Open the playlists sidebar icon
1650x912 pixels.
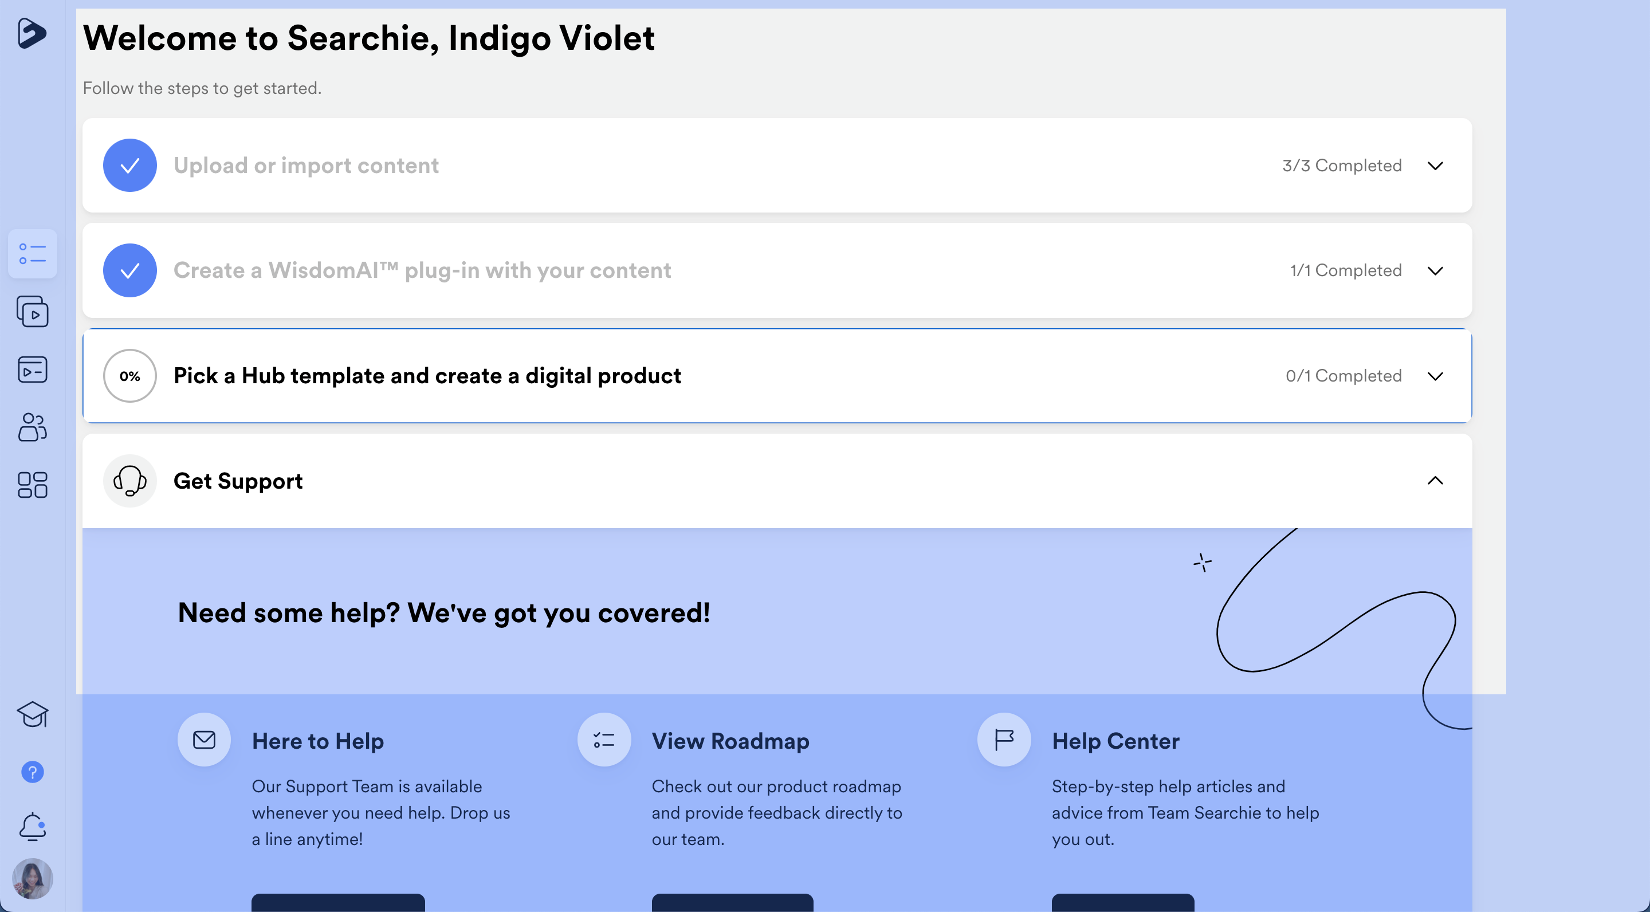(33, 369)
